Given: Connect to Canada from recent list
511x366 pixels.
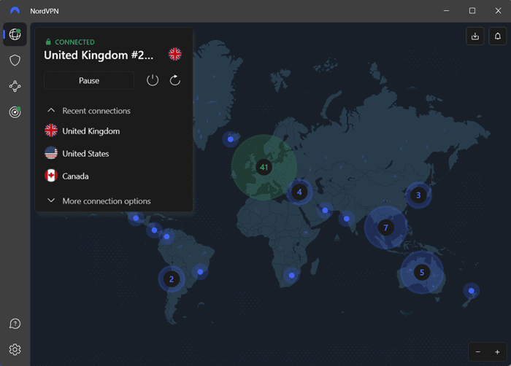Looking at the screenshot, I should [114, 176].
